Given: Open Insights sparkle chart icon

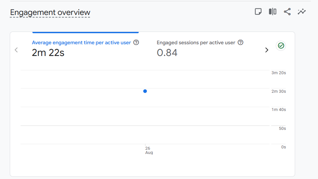Looking at the screenshot, I should [302, 12].
